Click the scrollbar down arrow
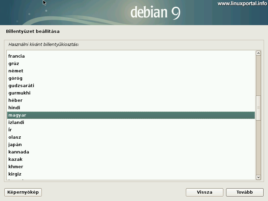268x201 pixels. click(x=258, y=177)
